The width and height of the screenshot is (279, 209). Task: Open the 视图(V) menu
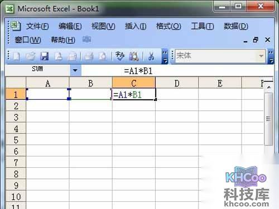pyautogui.click(x=103, y=26)
